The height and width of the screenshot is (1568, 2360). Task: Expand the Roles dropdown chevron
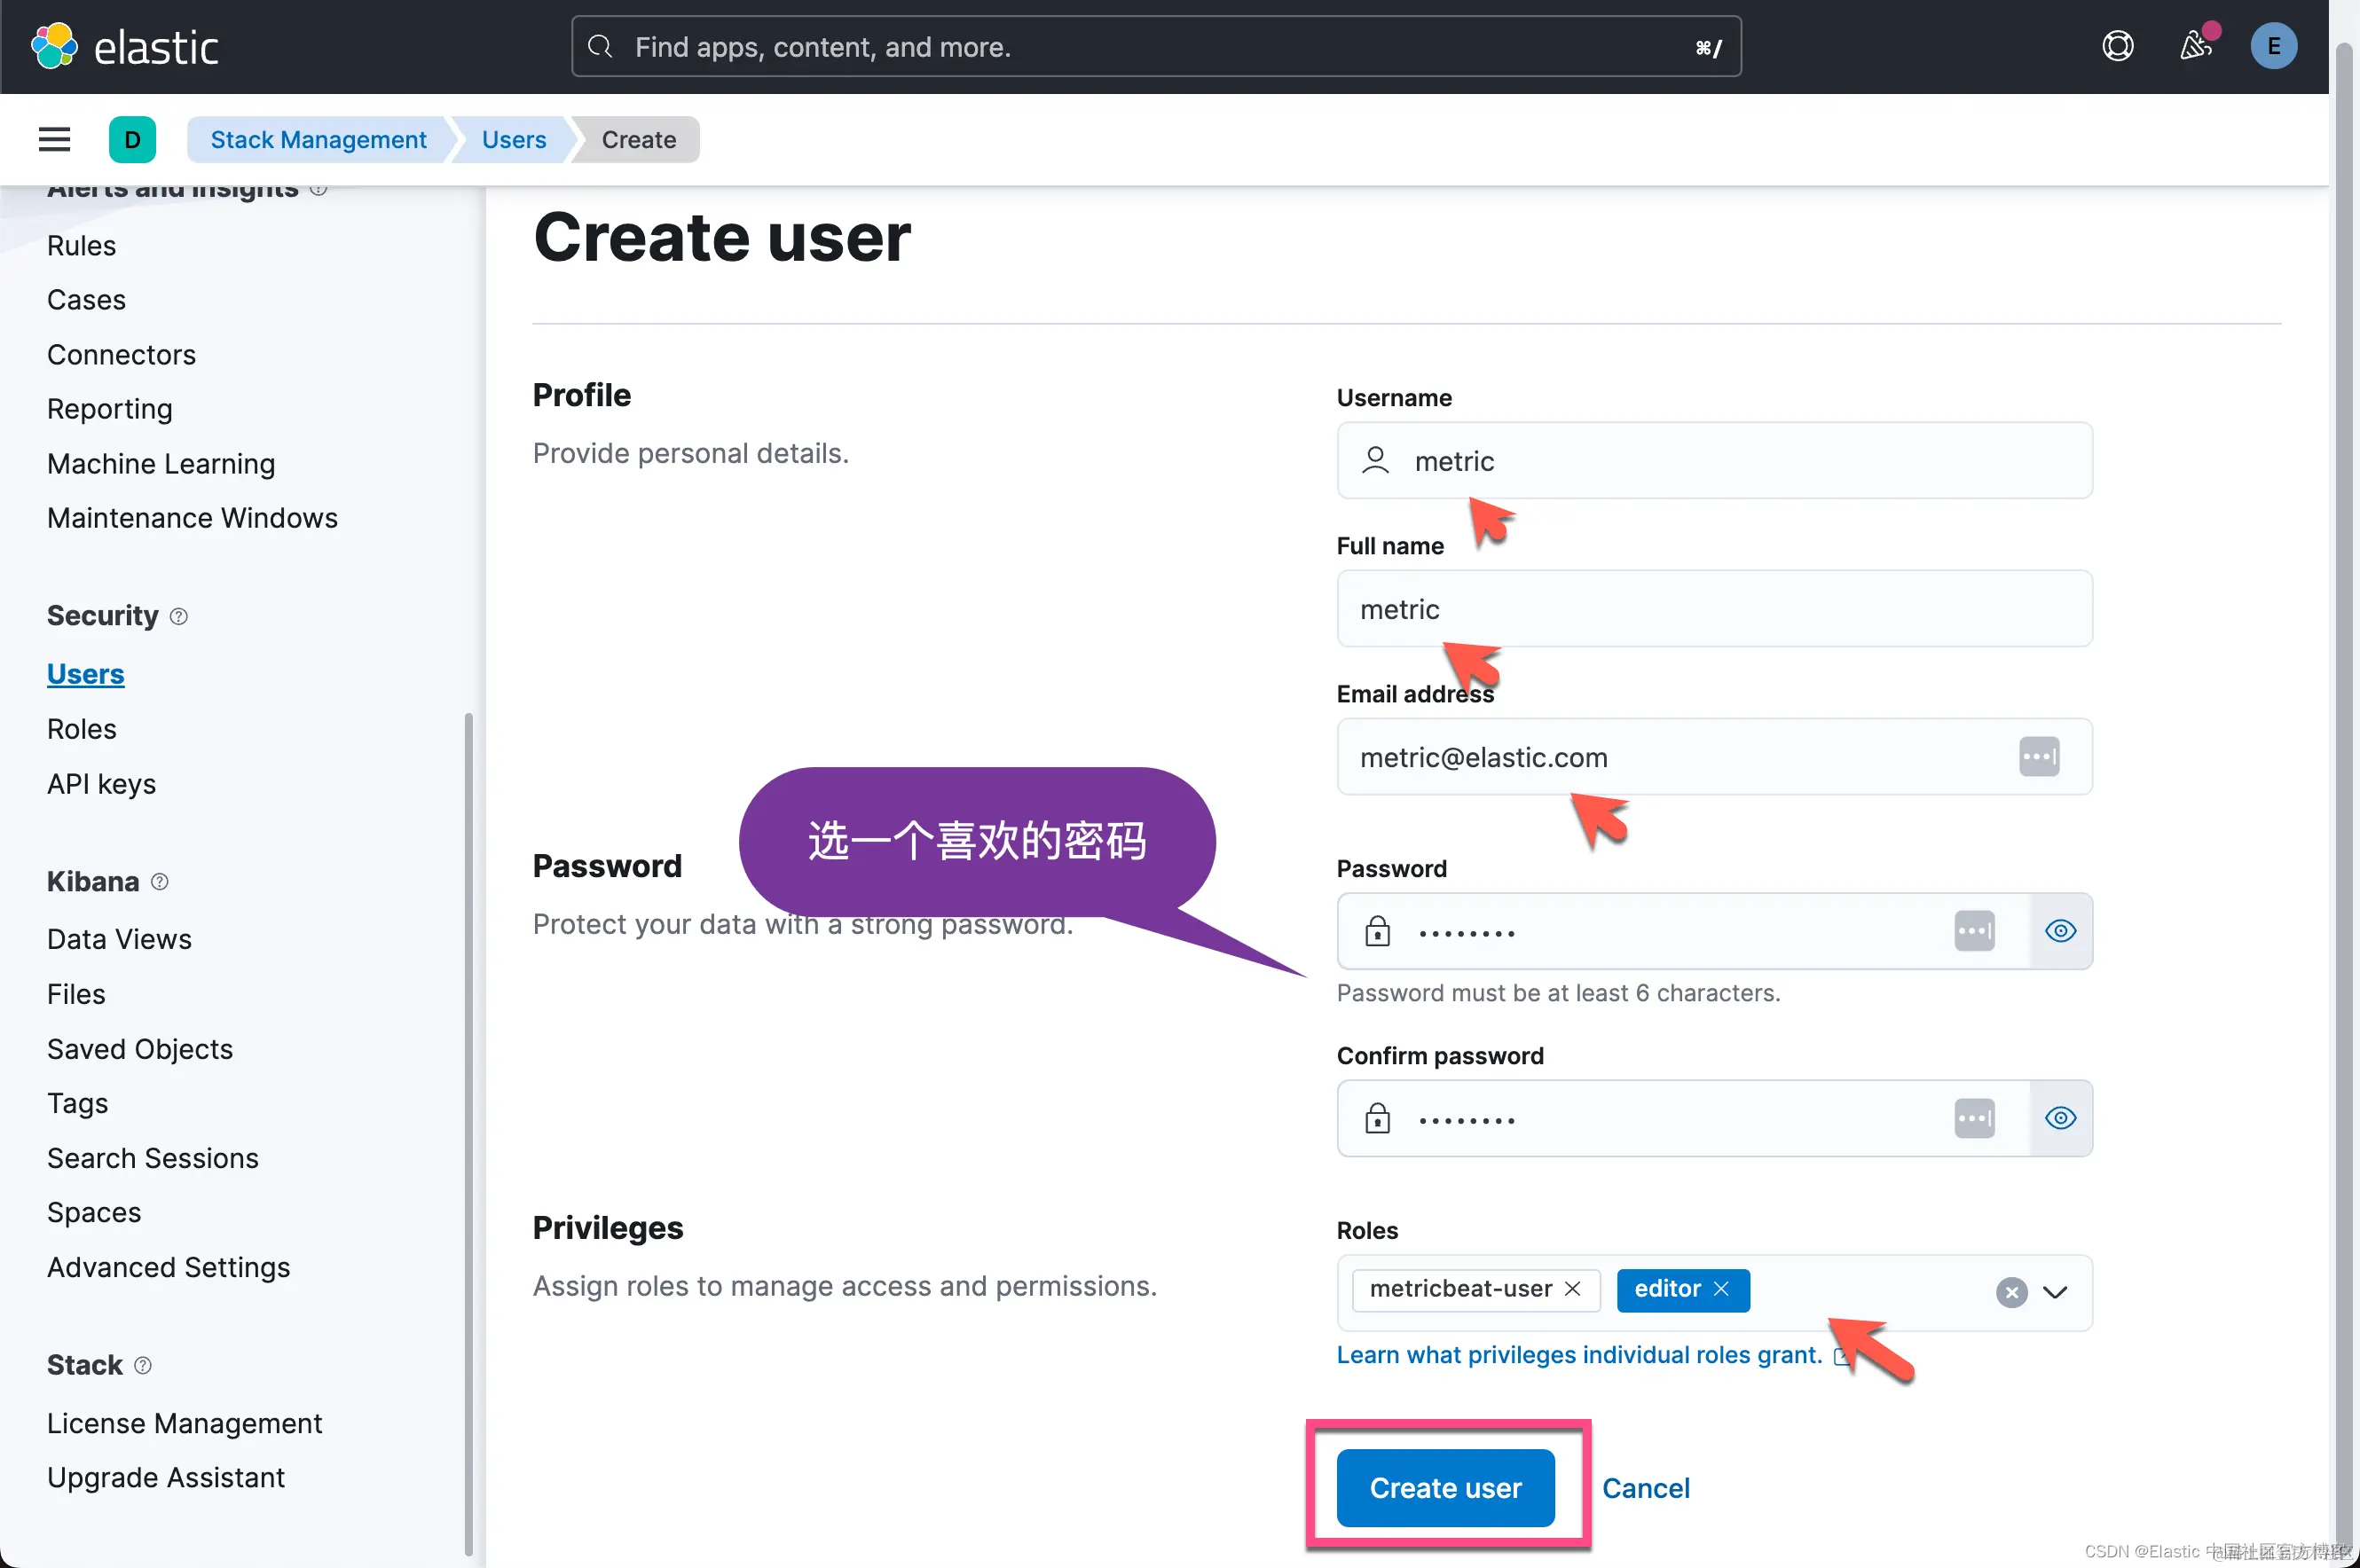(2055, 1292)
